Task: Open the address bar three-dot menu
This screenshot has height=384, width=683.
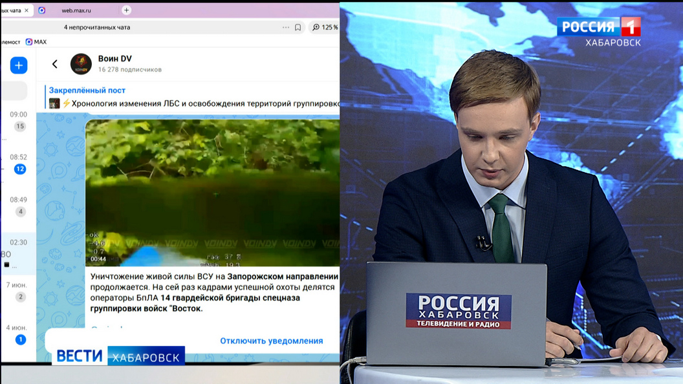Action: click(286, 27)
